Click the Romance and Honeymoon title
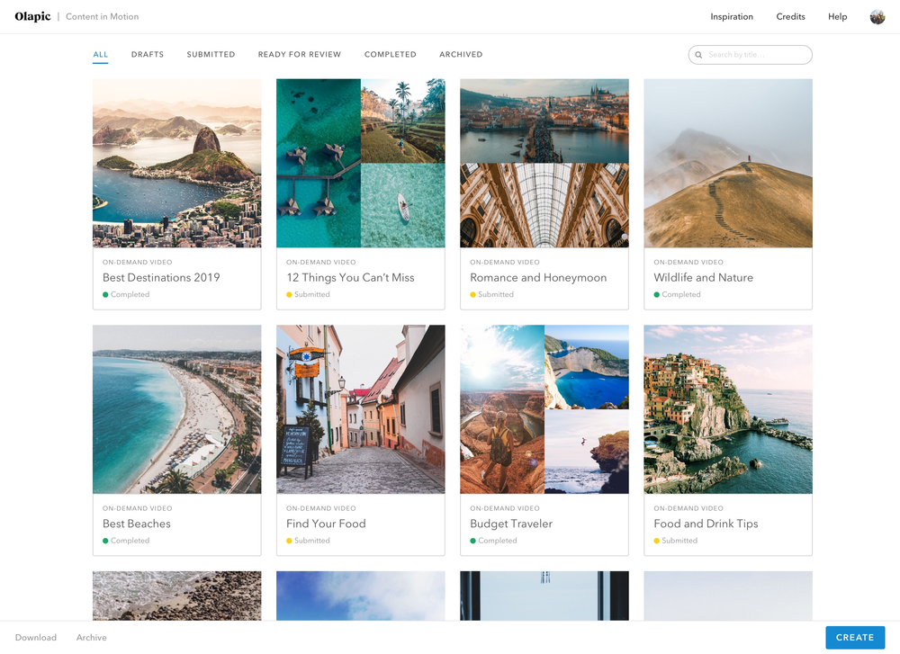 [538, 278]
